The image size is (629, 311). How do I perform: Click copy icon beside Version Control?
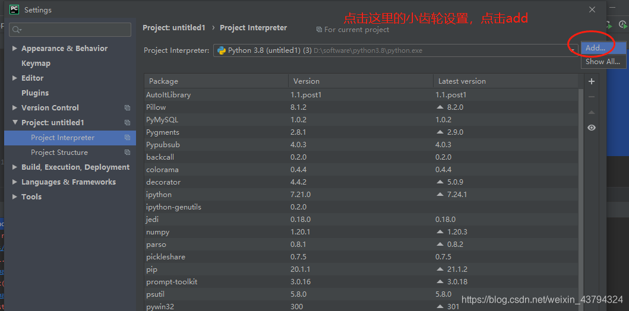click(x=127, y=108)
